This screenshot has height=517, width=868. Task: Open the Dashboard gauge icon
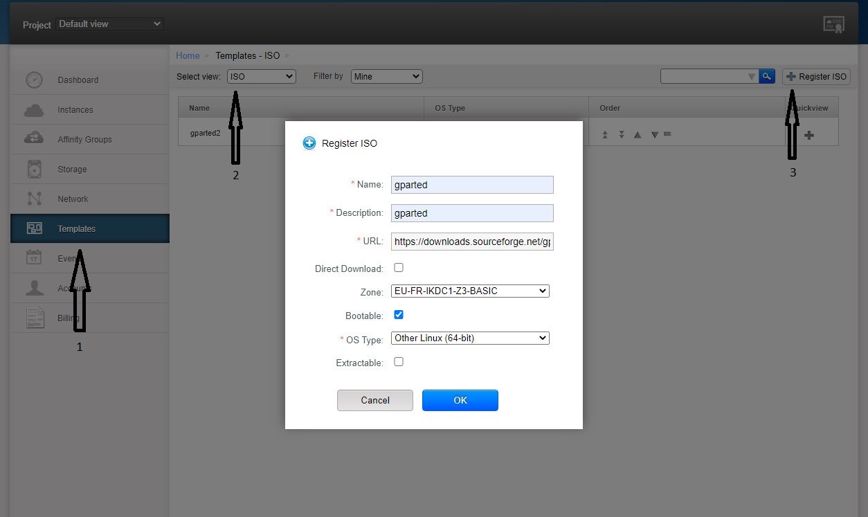pos(34,80)
